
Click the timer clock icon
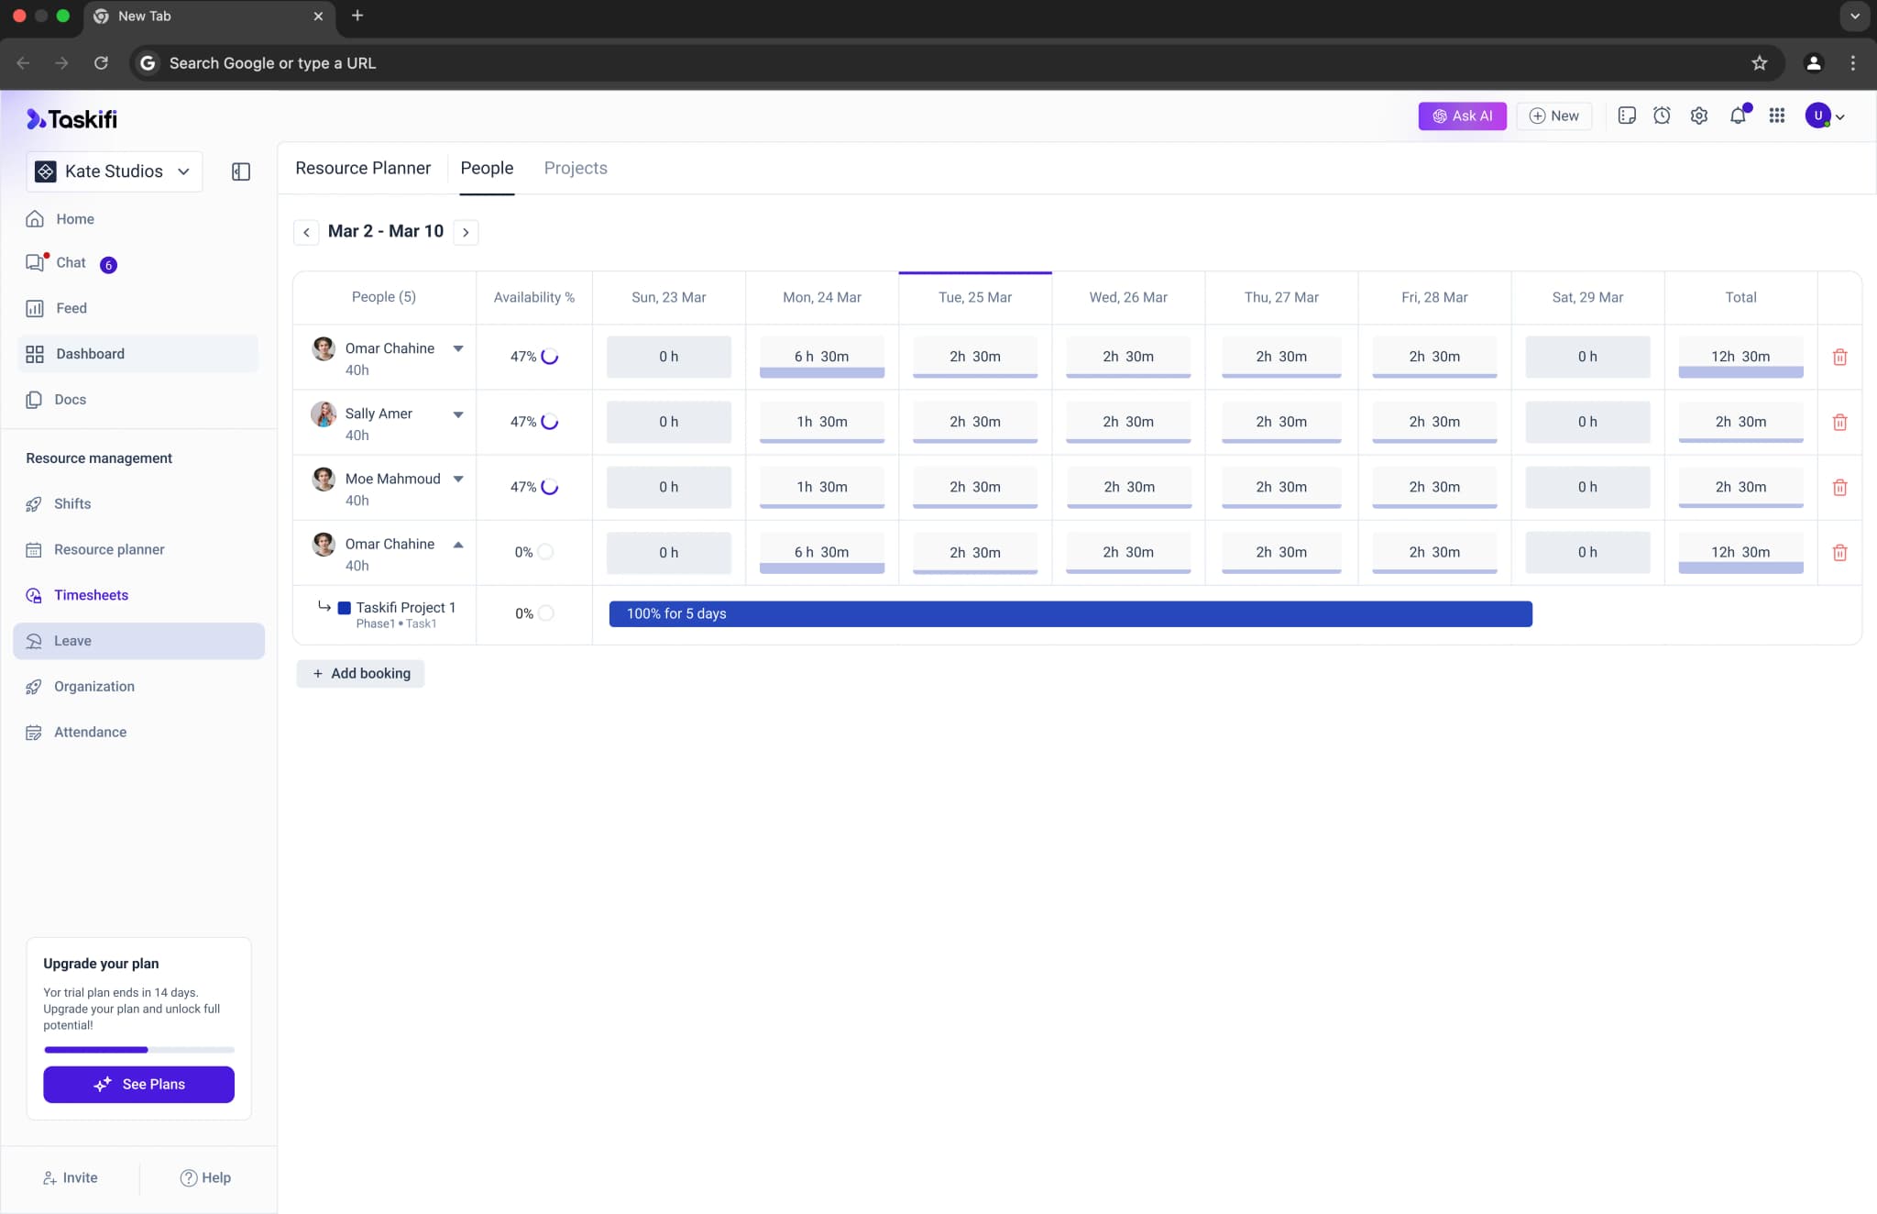click(x=1662, y=116)
